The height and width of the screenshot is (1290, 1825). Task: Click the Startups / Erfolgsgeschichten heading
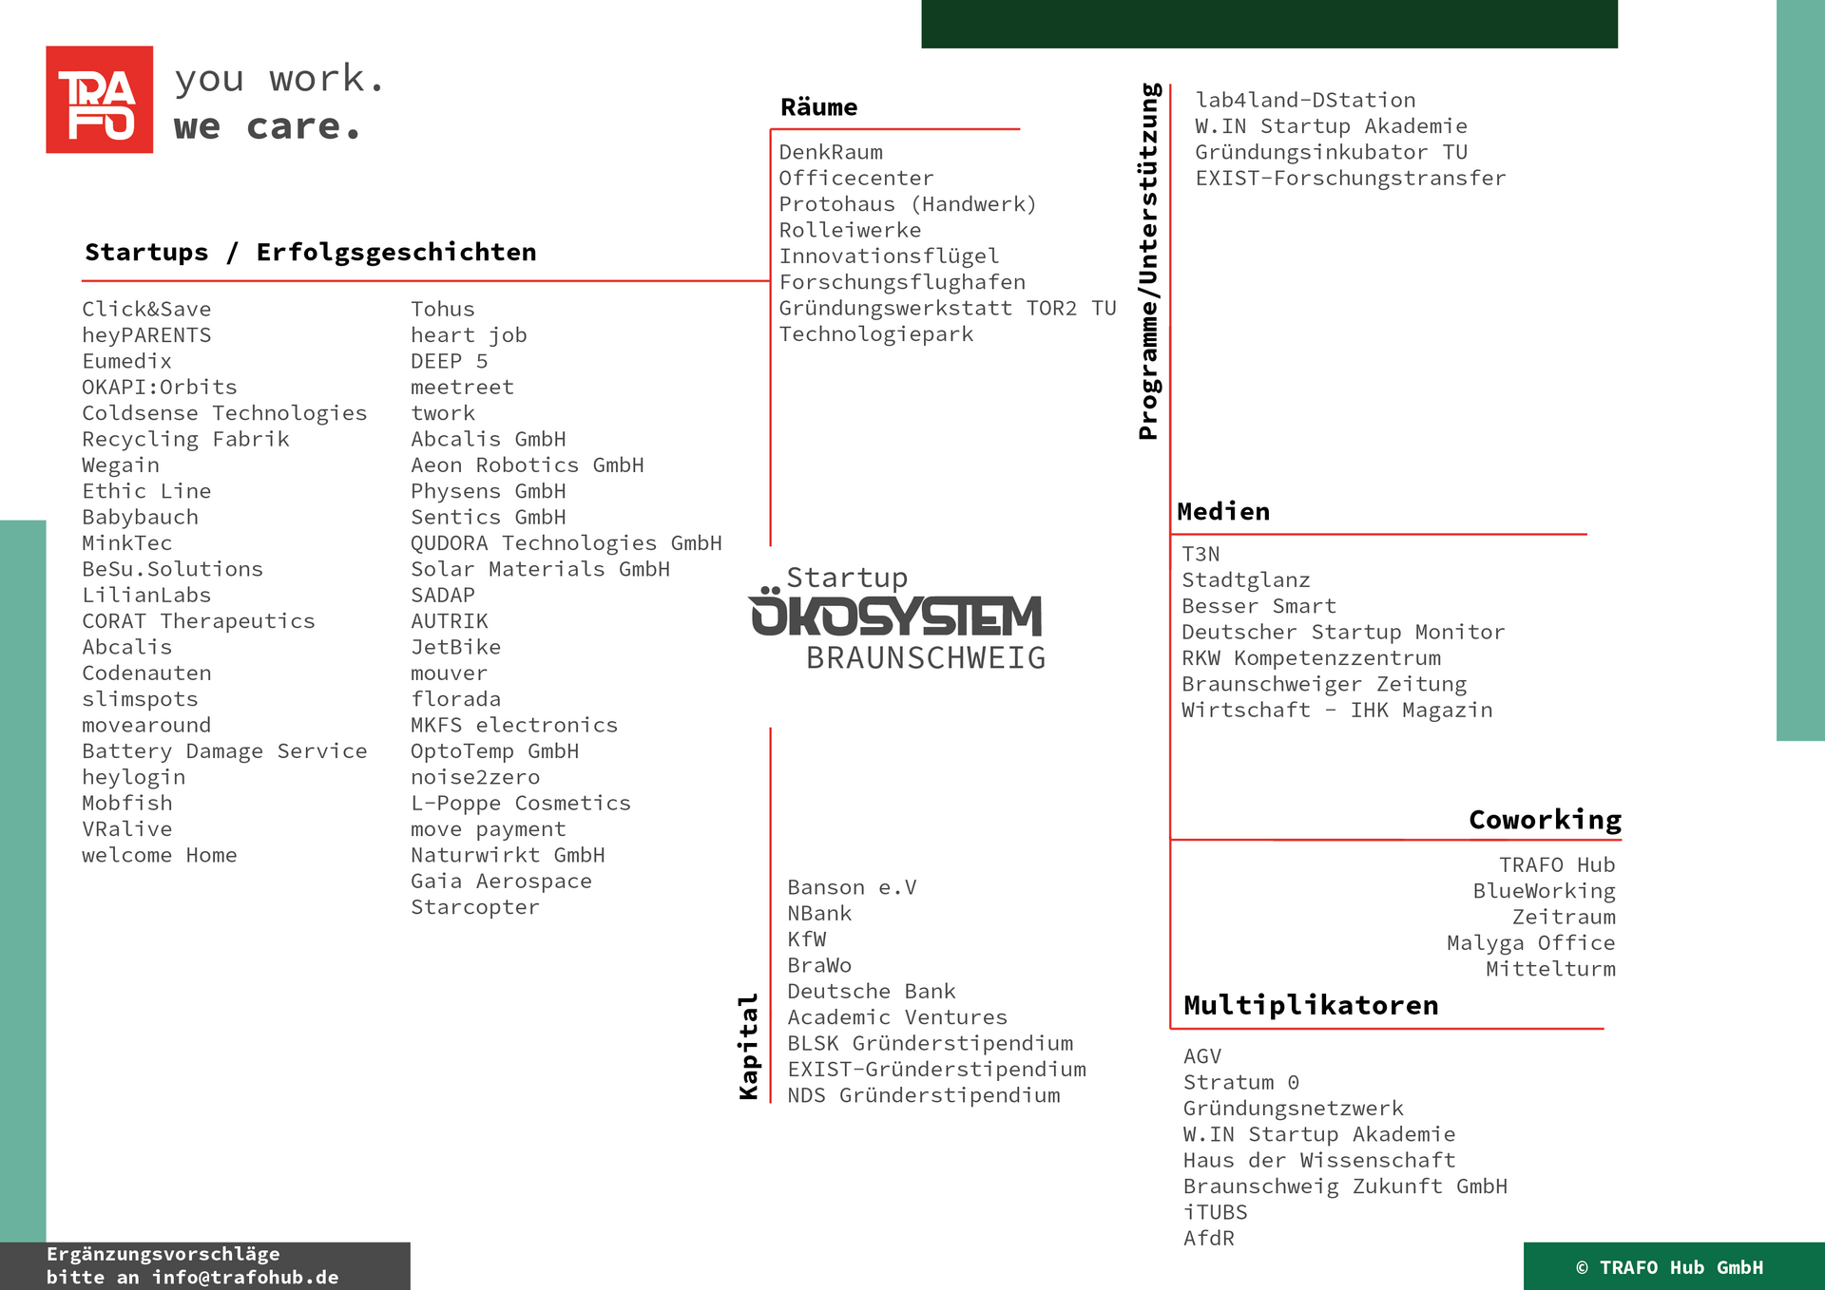pos(311,253)
